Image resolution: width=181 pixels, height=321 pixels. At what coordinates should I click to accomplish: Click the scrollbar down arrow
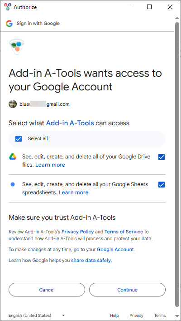(177, 316)
